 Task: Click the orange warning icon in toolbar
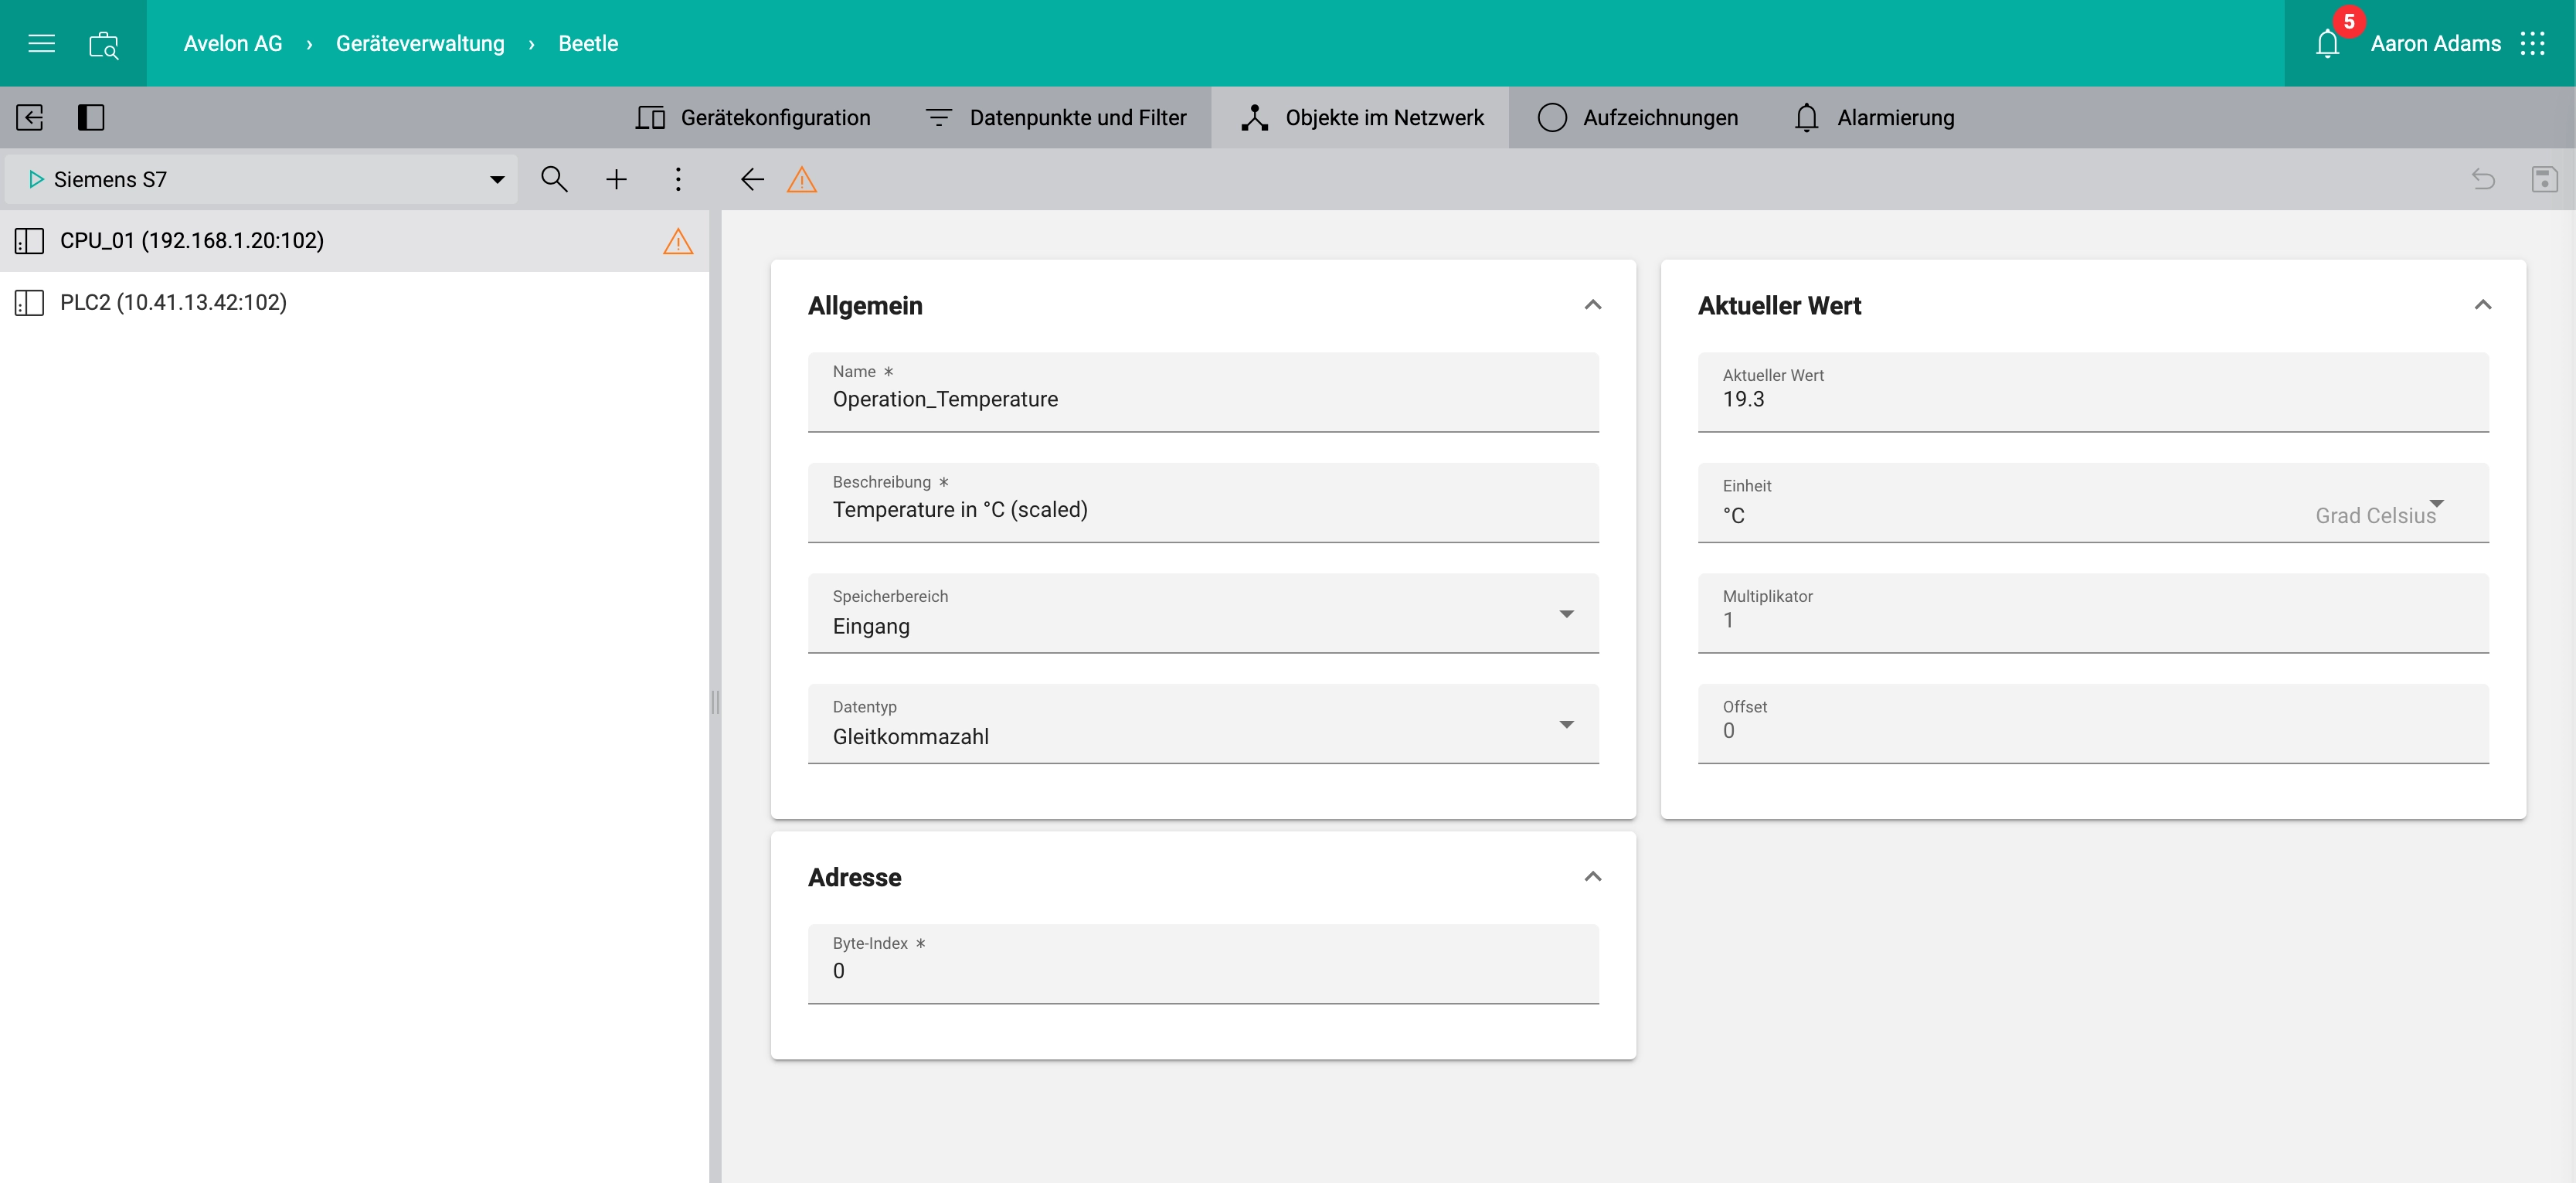(x=802, y=179)
